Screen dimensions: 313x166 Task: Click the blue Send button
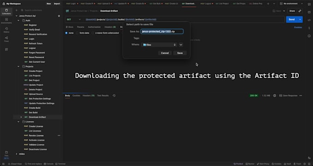tap(292, 19)
